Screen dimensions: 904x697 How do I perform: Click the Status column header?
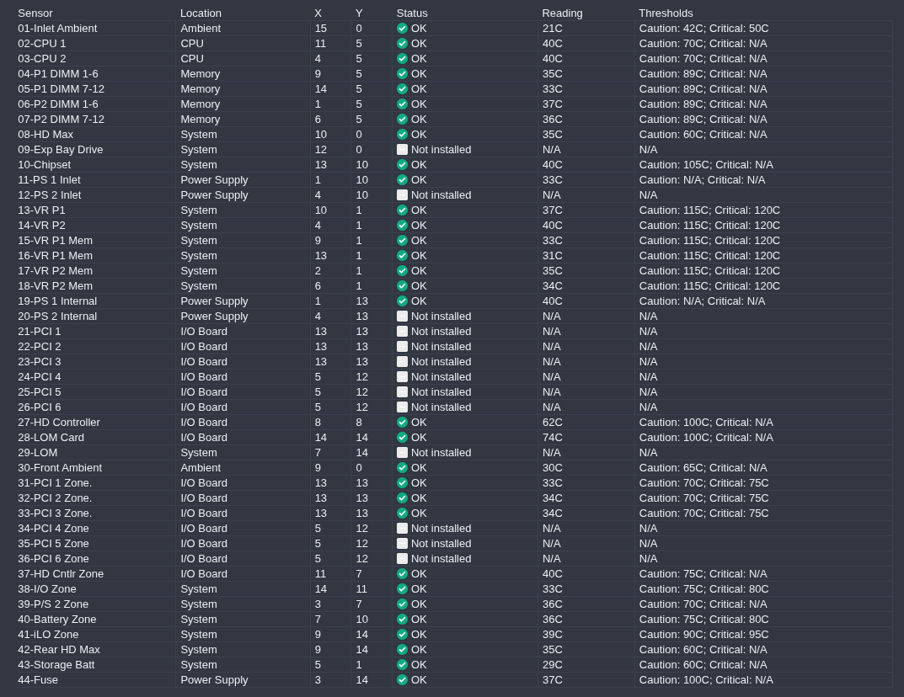(412, 13)
